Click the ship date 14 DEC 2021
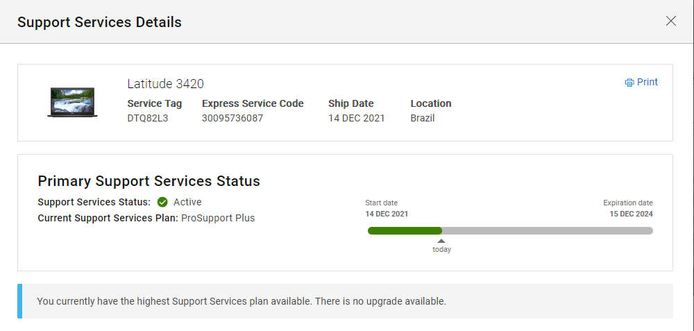 coord(356,118)
